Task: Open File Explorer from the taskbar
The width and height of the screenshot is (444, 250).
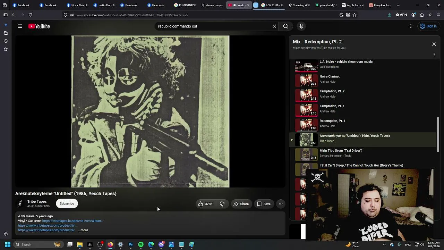Action: tap(80, 244)
